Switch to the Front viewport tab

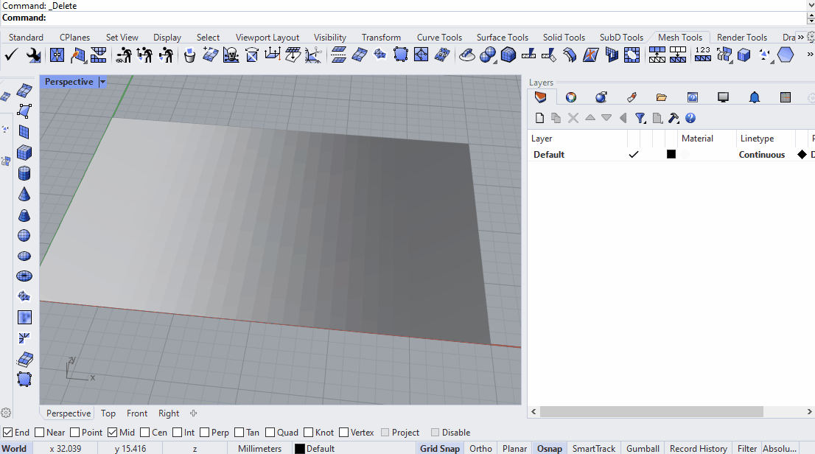pyautogui.click(x=137, y=413)
